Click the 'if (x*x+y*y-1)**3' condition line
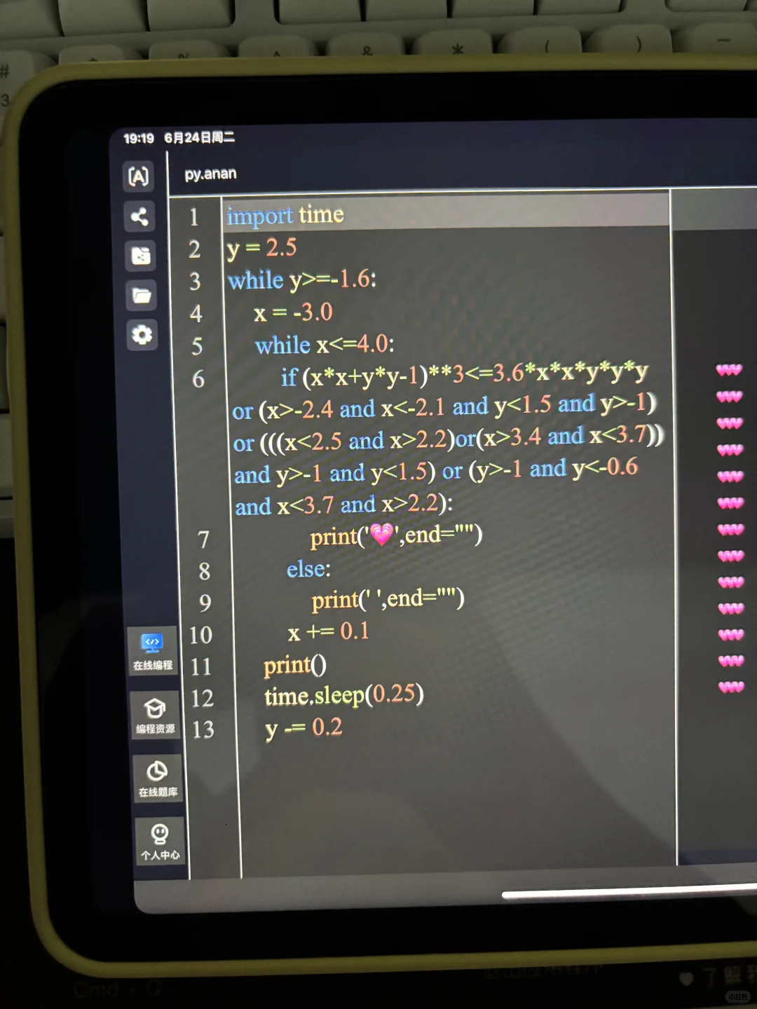 pyautogui.click(x=464, y=374)
